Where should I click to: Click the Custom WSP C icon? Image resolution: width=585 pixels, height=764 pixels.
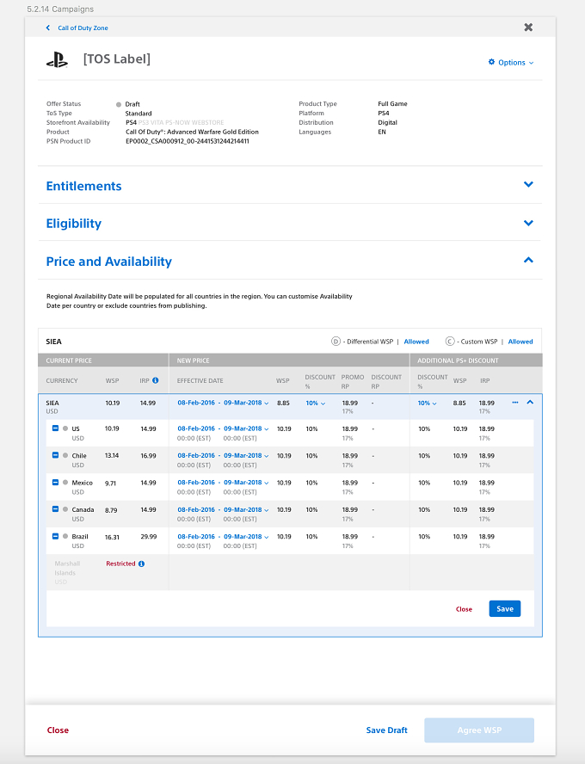450,341
